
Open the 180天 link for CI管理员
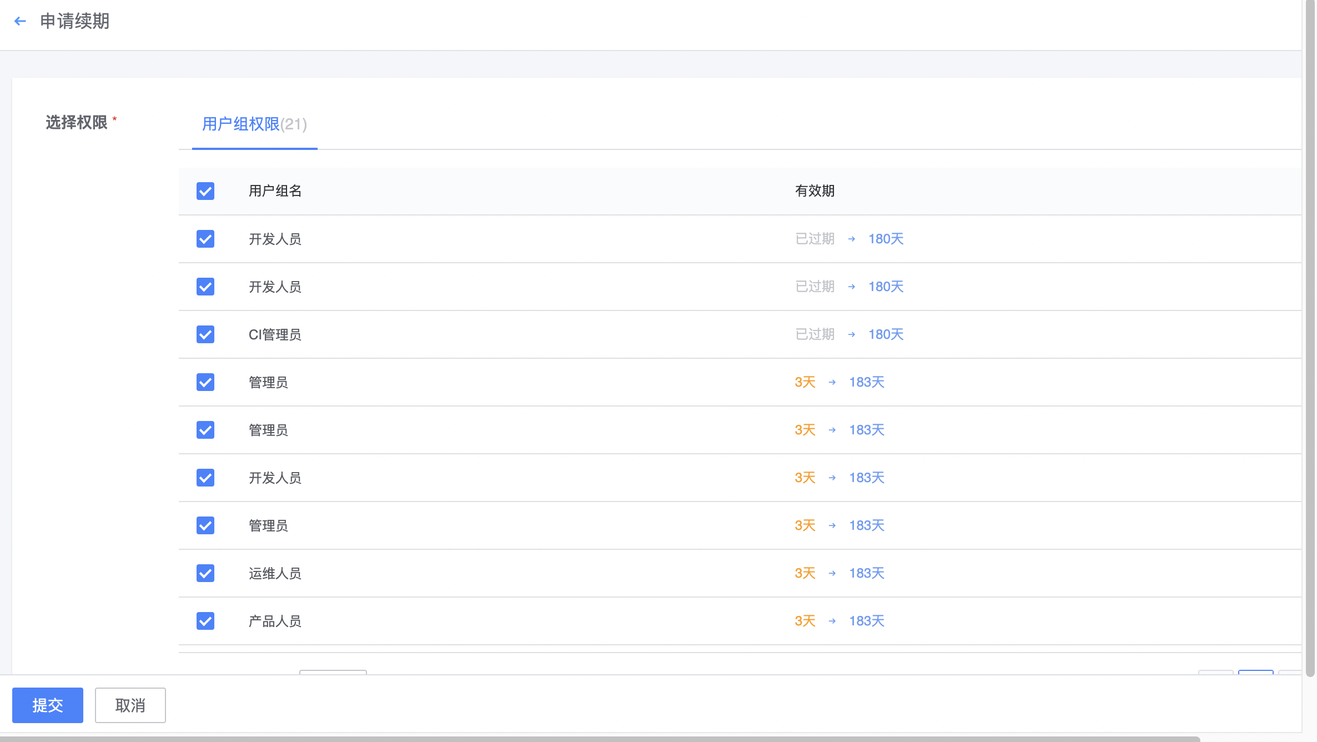886,334
